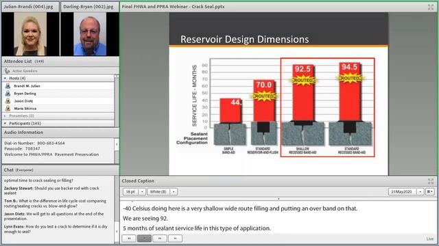The height and width of the screenshot is (246, 439).
Task: Click the Dial-in Number 800-683-4564
Action: 34,143
